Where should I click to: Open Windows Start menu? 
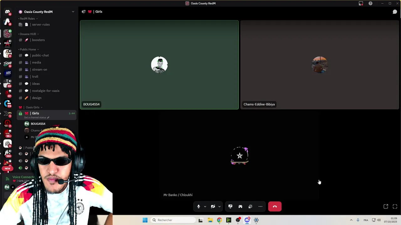145,220
